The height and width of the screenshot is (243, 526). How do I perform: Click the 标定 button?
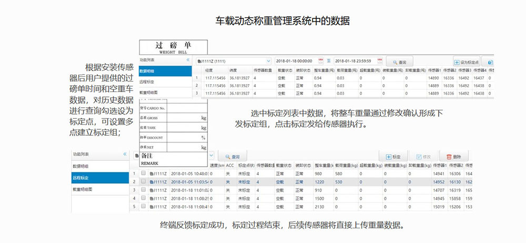[393, 156]
